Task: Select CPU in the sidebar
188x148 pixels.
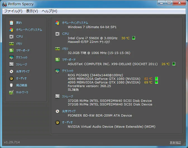Action: [20, 36]
